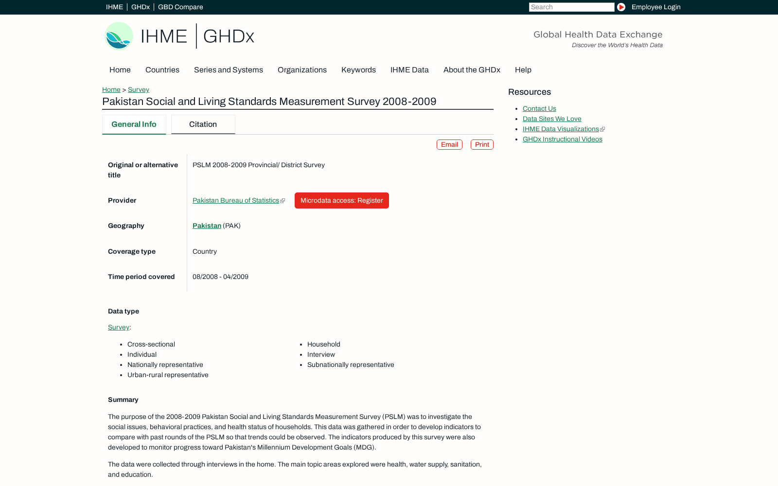Image resolution: width=778 pixels, height=486 pixels.
Task: Open the Organizations menu
Action: (302, 70)
